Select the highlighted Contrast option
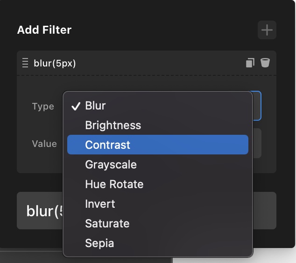Screen dimensions: 296x263 [x=107, y=145]
